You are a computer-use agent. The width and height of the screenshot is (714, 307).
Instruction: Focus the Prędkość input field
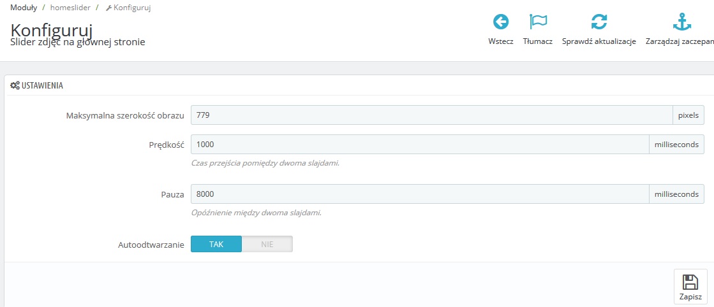click(x=420, y=144)
